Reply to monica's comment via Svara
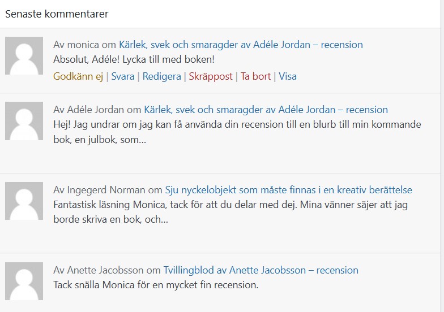This screenshot has height=312, width=444. coord(123,76)
